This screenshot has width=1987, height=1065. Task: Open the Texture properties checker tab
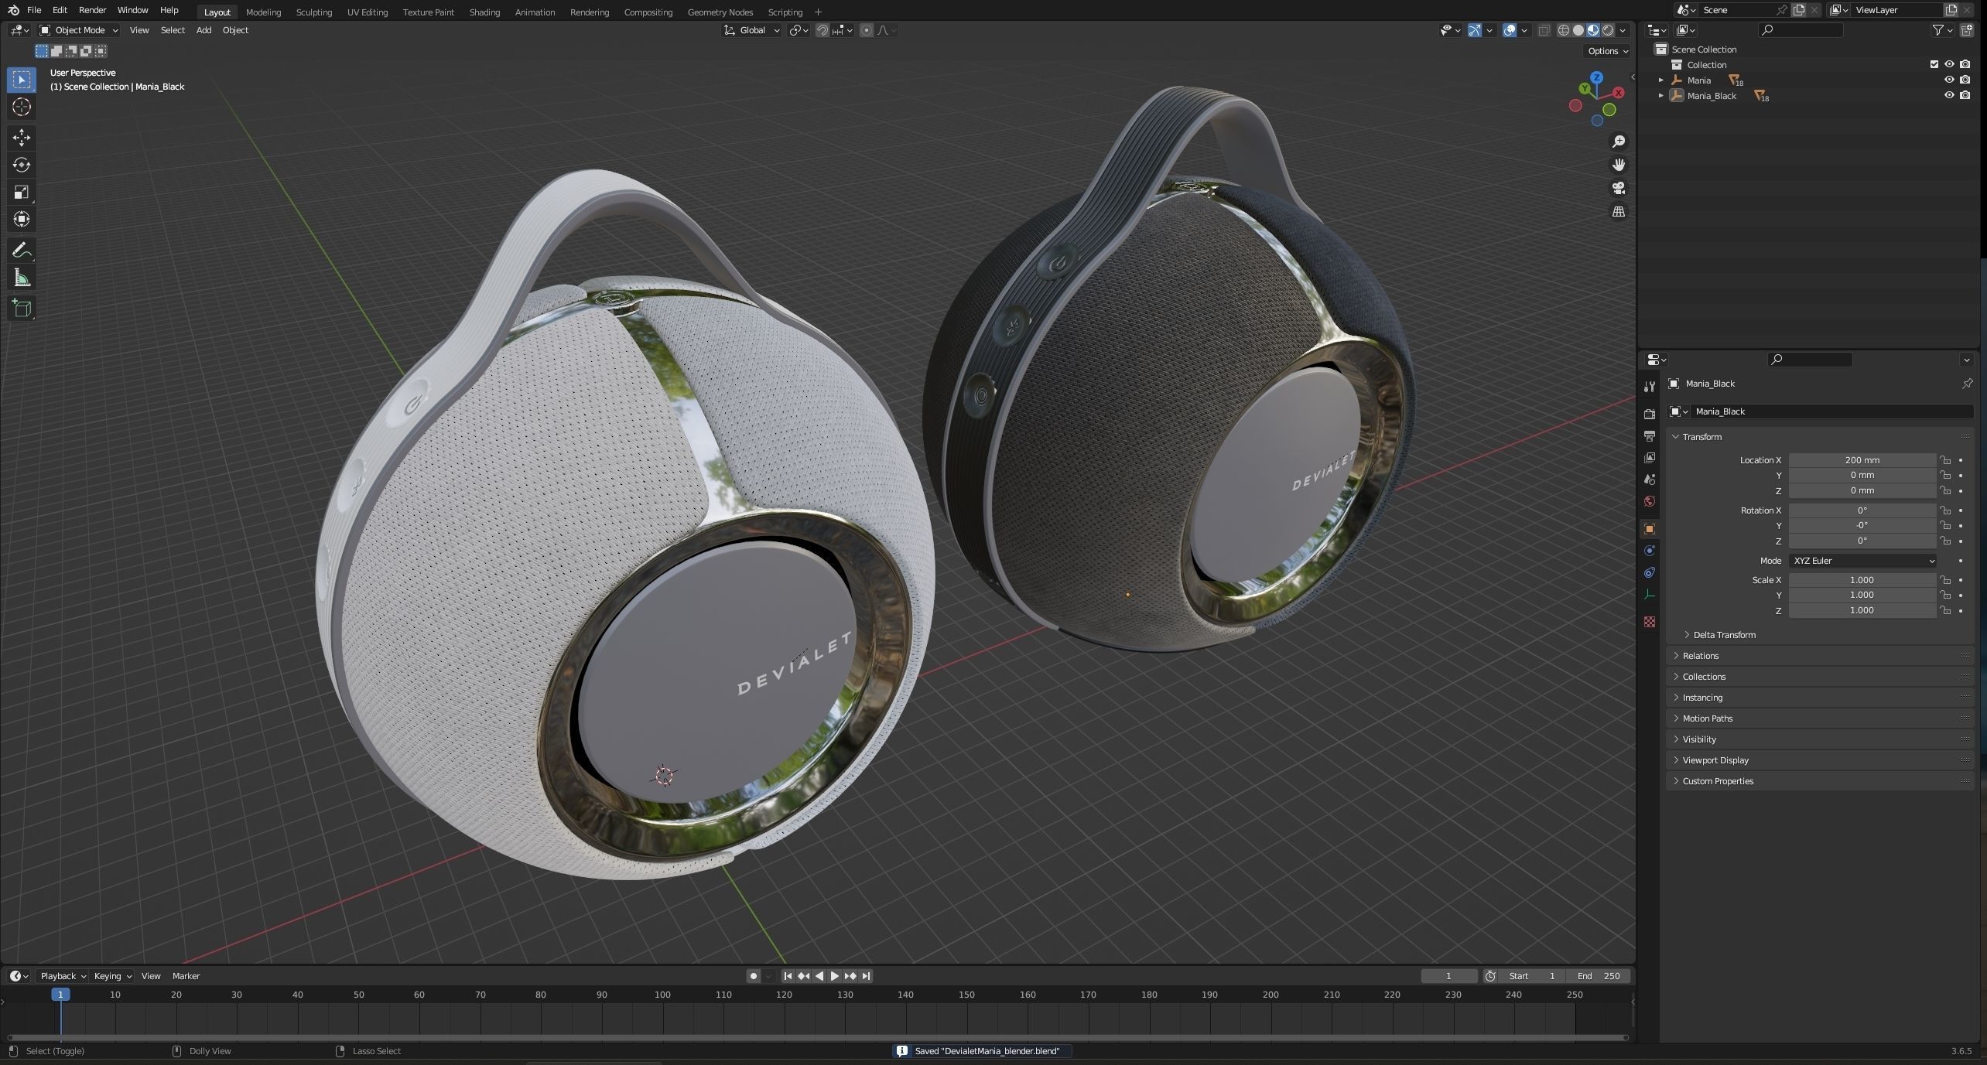(1649, 622)
